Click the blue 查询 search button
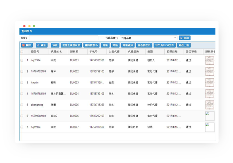 [x=184, y=38]
